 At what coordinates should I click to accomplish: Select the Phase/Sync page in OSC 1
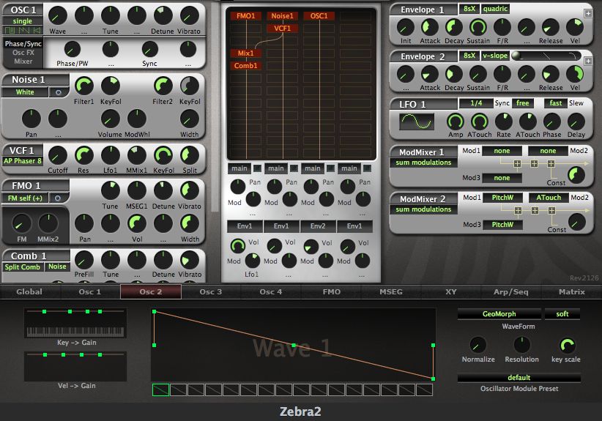(x=23, y=44)
